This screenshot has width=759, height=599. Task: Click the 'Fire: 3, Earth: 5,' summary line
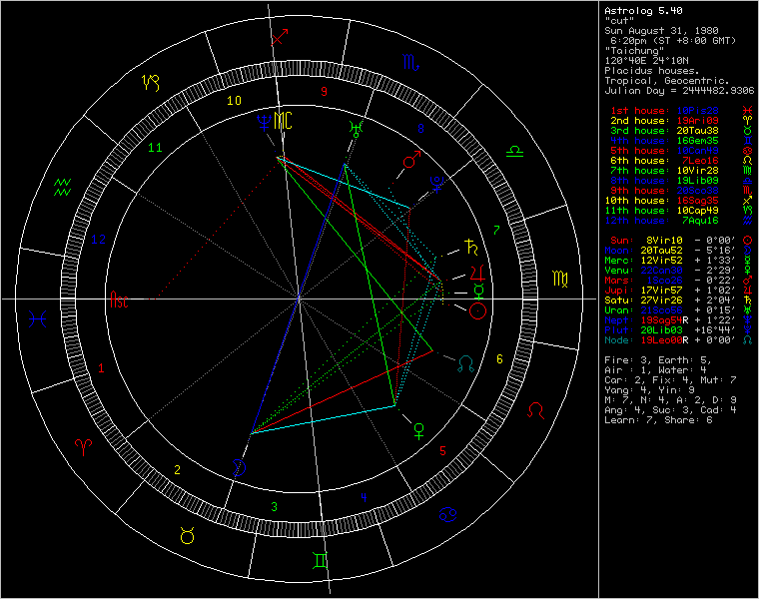658,360
